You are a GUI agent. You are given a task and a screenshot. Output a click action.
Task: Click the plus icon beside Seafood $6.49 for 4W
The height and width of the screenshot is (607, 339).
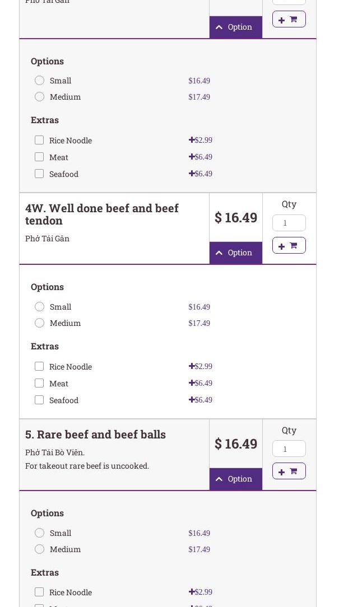pos(192,400)
